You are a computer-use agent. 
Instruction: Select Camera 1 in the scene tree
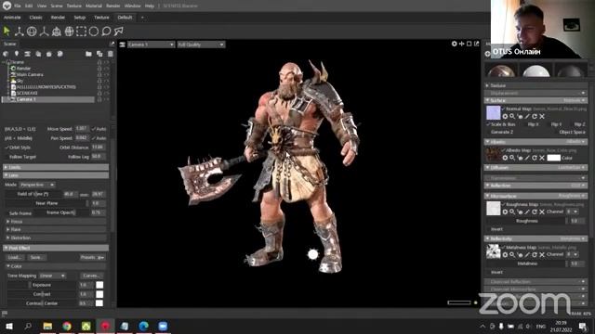(47, 99)
